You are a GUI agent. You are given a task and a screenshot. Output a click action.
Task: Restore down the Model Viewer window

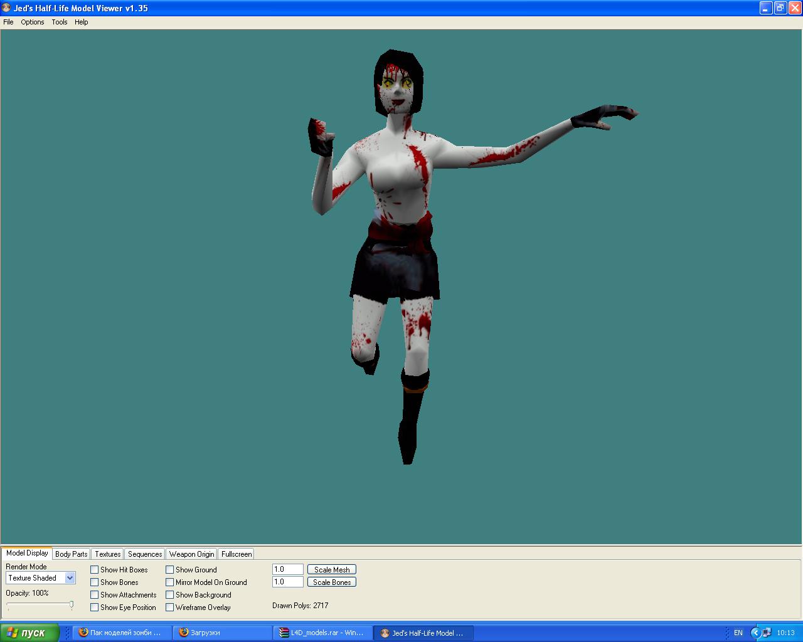pos(780,8)
